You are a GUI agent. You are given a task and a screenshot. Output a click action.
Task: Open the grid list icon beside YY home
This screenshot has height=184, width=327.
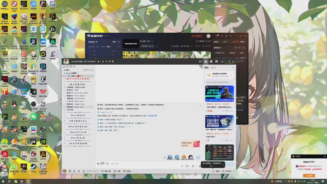(211, 62)
